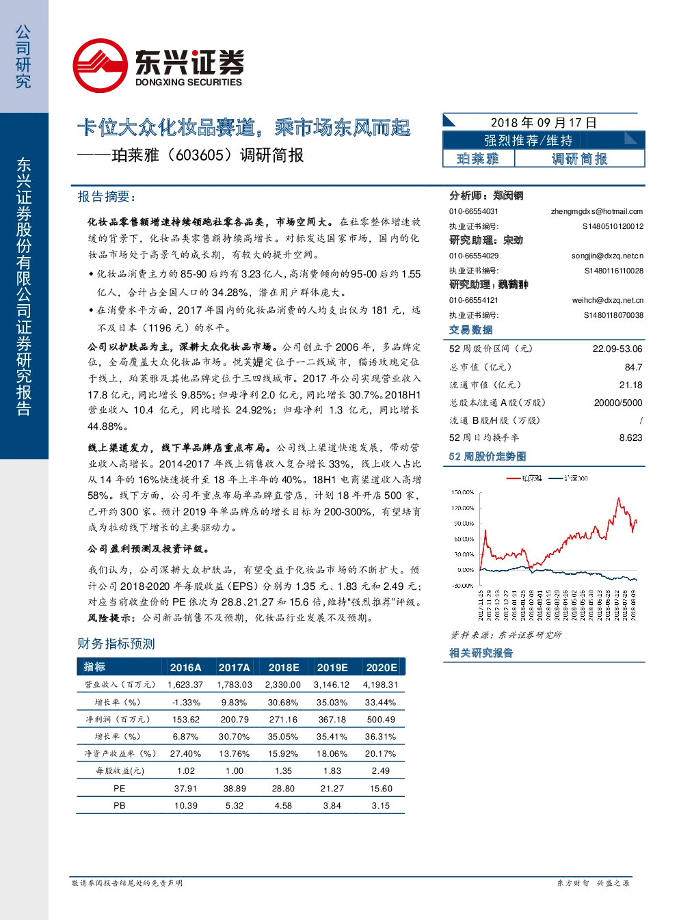The height and width of the screenshot is (920, 679).
Task: Click the chart source note 东兴证券研究所
Action: (530, 635)
